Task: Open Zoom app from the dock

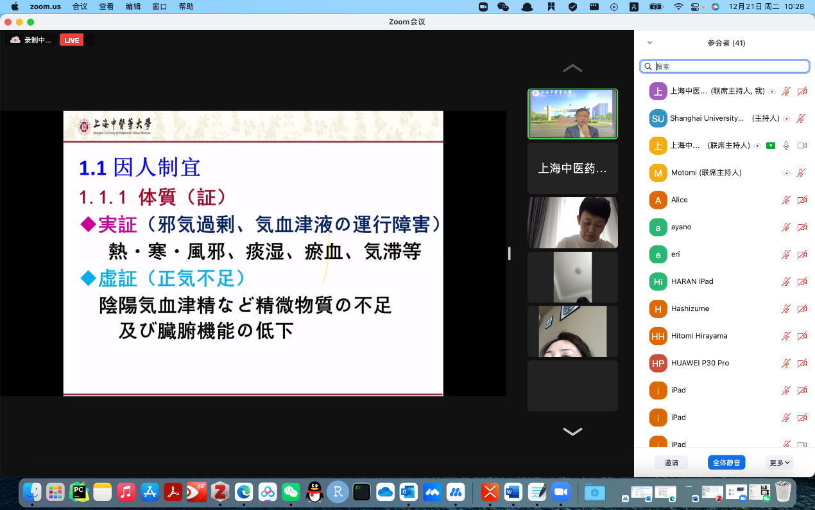Action: (561, 492)
